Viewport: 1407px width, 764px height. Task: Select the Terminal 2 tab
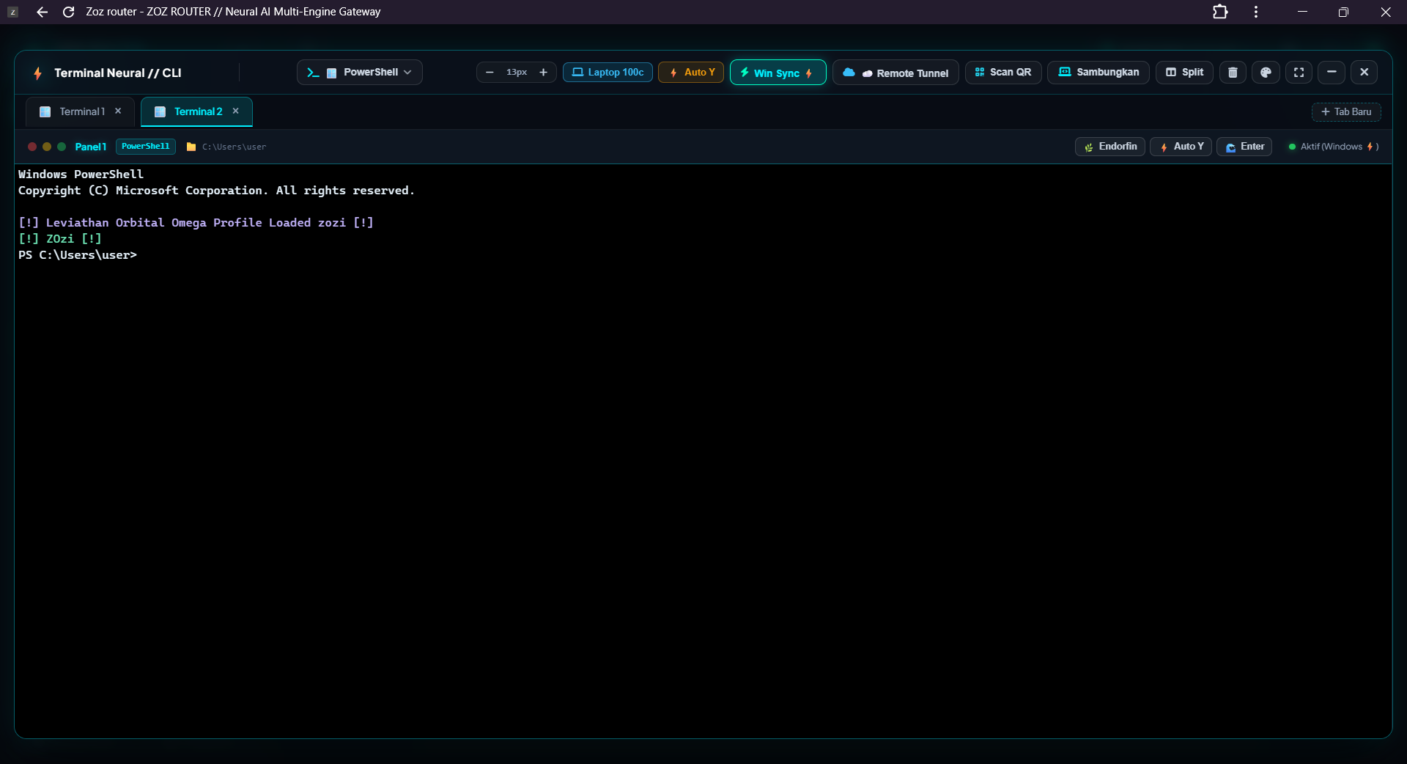point(198,111)
